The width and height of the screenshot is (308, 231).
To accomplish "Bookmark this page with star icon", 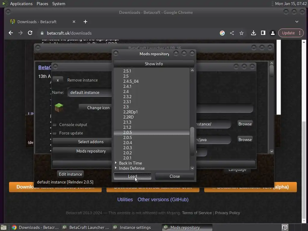I will (242, 33).
